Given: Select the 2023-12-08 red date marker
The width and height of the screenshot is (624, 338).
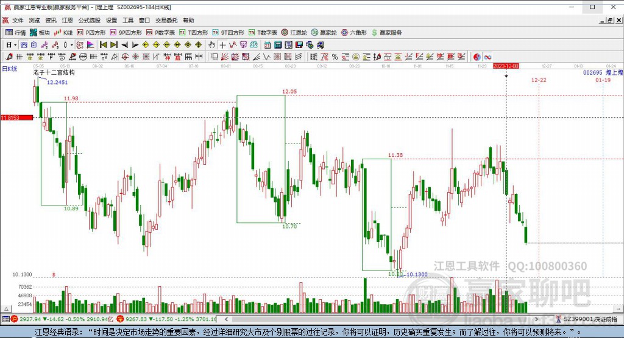Looking at the screenshot, I should click(506, 66).
